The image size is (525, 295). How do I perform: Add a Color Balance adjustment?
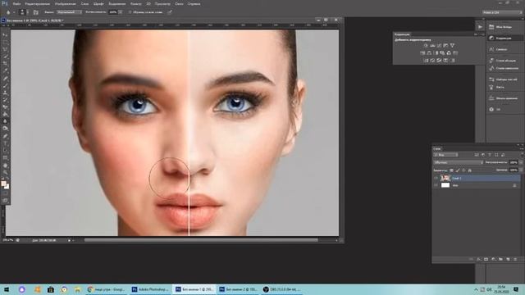pyautogui.click(x=429, y=52)
